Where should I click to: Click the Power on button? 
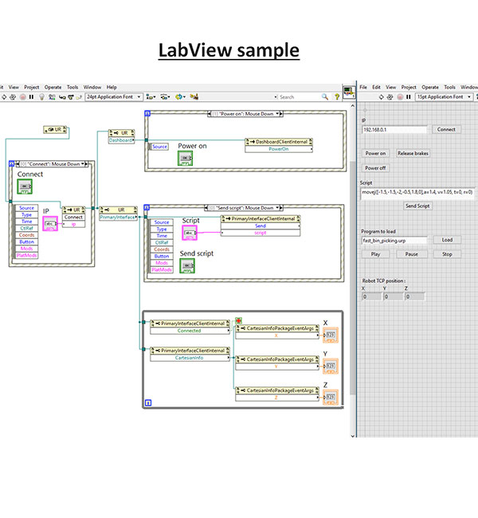(x=375, y=153)
